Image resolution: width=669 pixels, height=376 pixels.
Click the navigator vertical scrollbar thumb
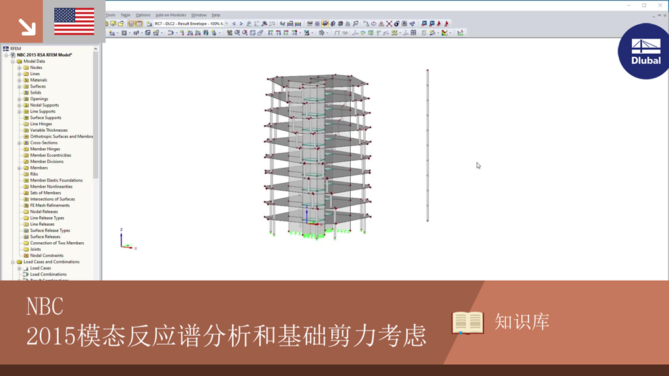pos(95,115)
